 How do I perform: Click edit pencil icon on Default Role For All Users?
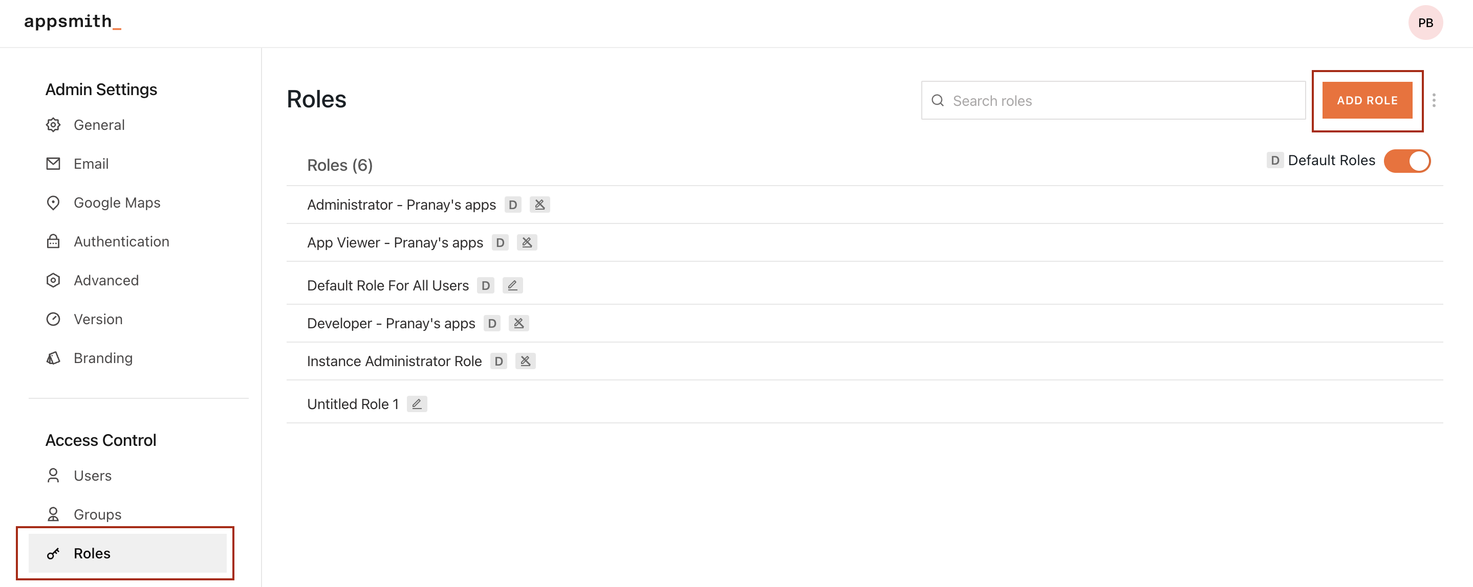tap(512, 285)
